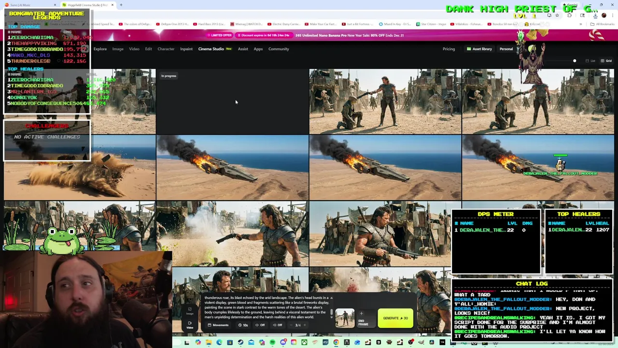The image size is (618, 348).
Task: Open the Video nav item
Action: [134, 49]
